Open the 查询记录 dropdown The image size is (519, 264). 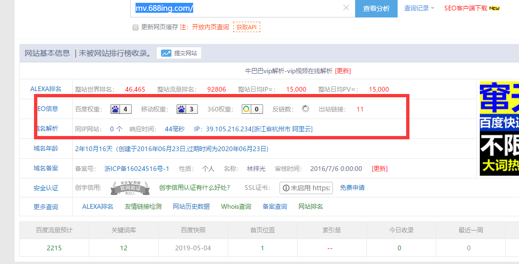[419, 9]
